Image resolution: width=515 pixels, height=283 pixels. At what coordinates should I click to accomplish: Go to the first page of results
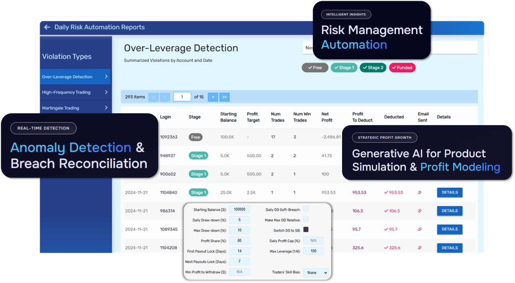point(153,97)
